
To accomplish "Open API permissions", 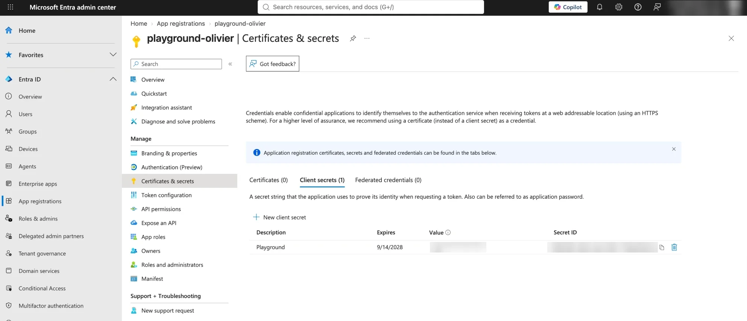I will (161, 209).
